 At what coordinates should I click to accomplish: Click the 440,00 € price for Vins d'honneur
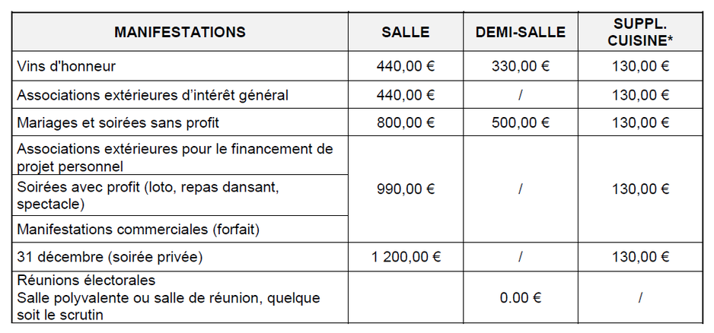[x=406, y=66]
